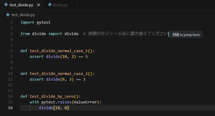This screenshot has width=215, height=116.
Task: Click line number 16 in gutter
Action: [10, 108]
